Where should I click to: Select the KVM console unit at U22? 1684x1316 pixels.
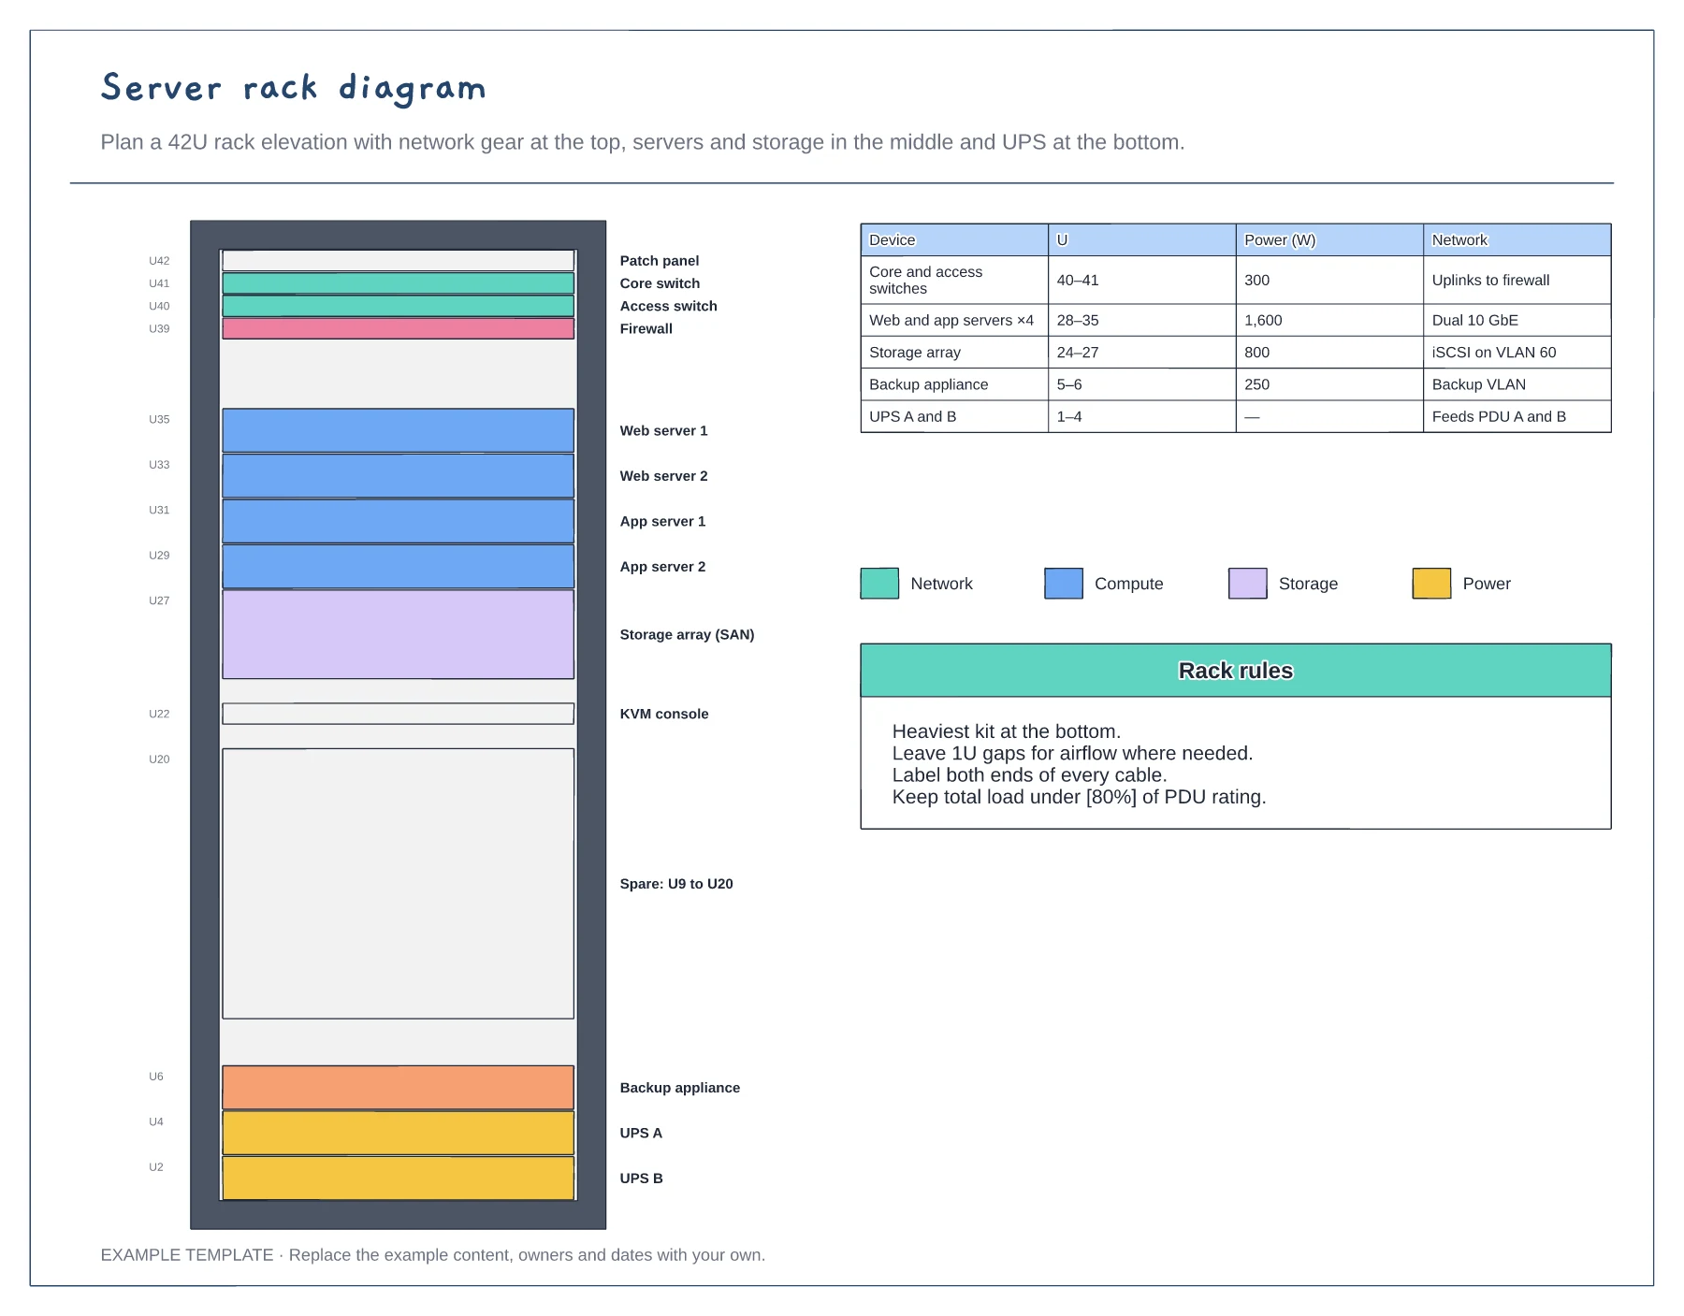(x=398, y=714)
